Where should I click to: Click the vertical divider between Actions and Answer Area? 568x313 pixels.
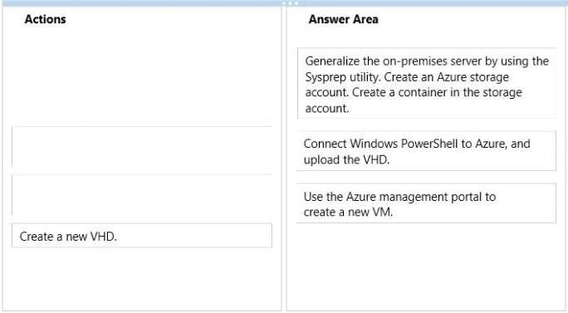point(284,159)
